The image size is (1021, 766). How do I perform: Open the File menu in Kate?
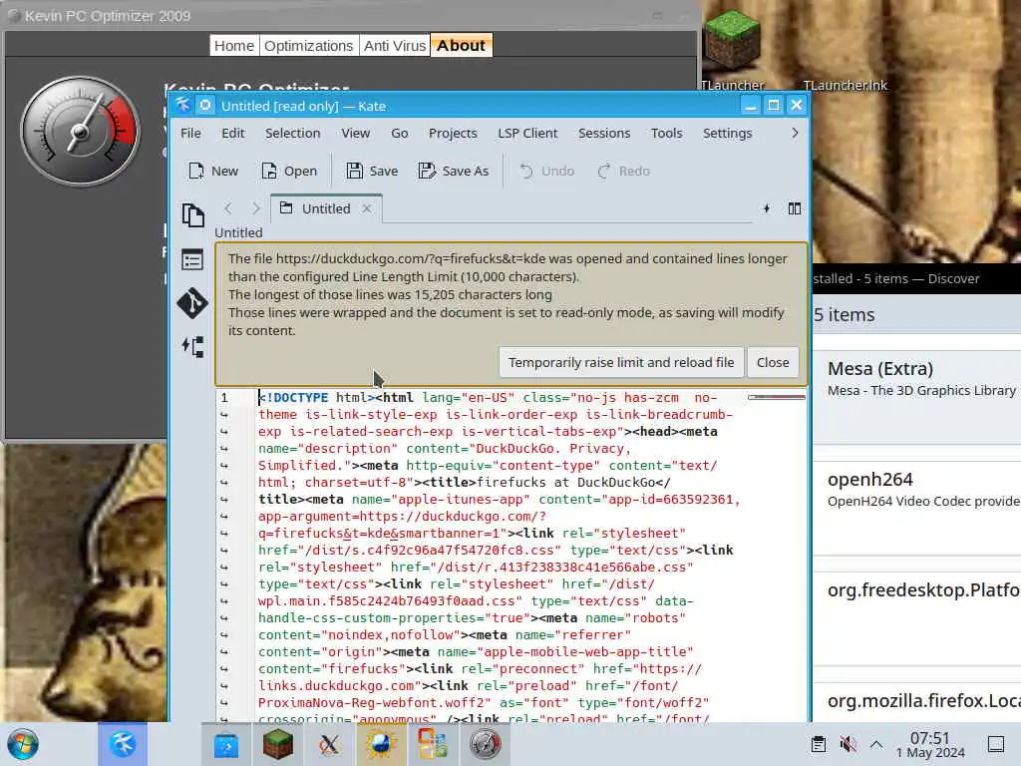190,133
